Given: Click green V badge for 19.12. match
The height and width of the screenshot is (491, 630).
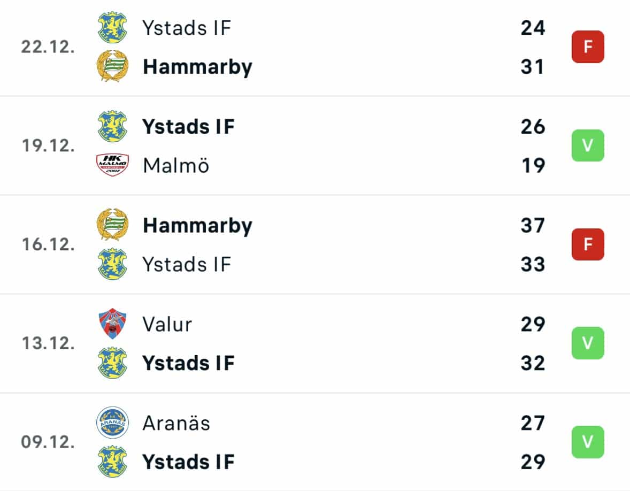Looking at the screenshot, I should pos(588,145).
